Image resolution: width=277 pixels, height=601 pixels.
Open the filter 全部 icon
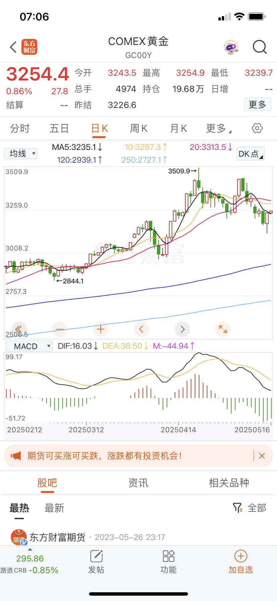(x=237, y=508)
